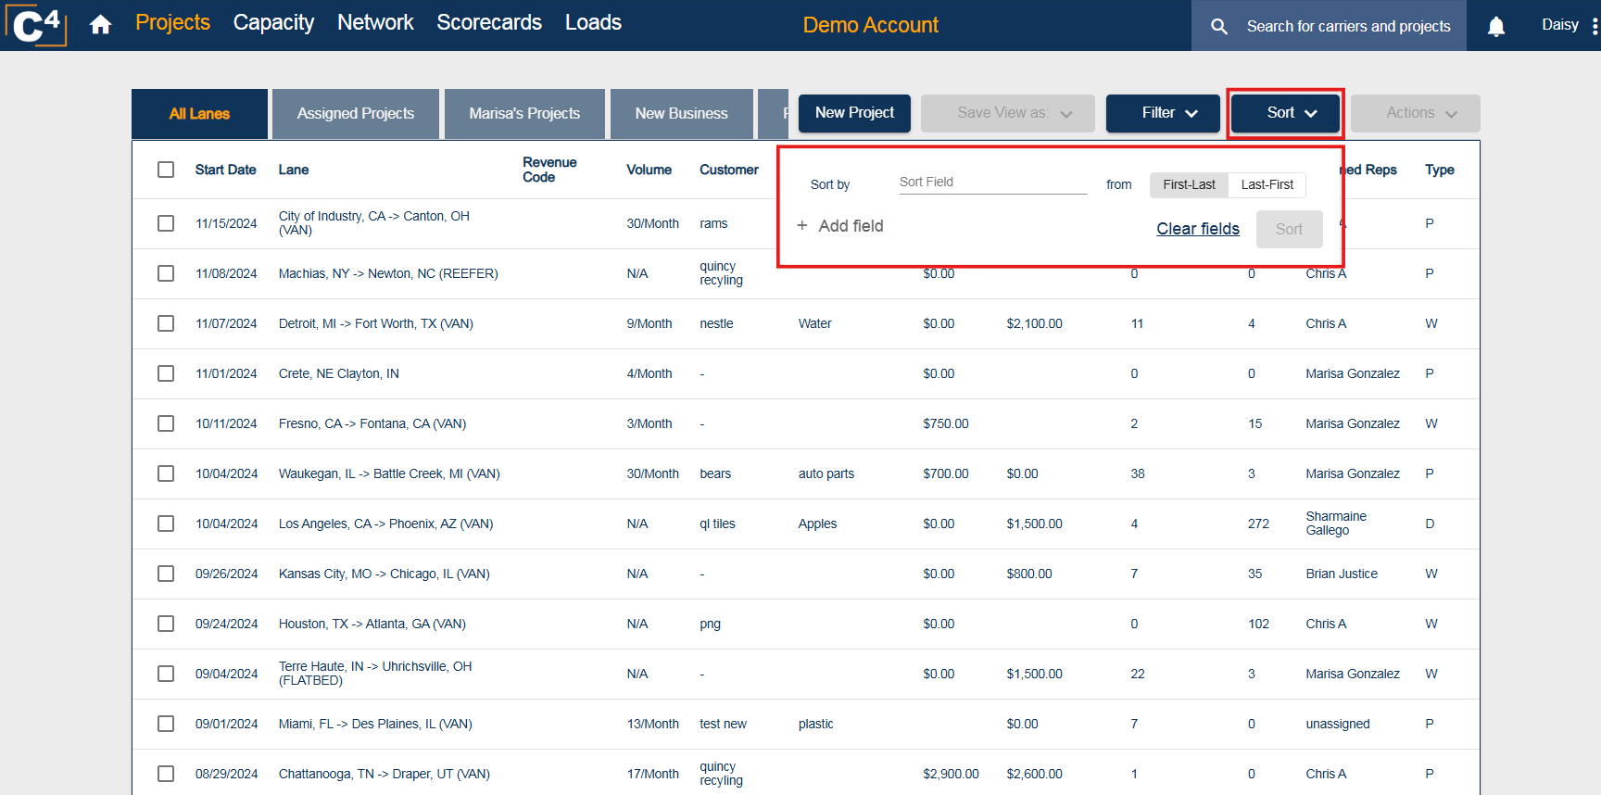The width and height of the screenshot is (1601, 795).
Task: Open the Loads menu
Action: (x=593, y=22)
